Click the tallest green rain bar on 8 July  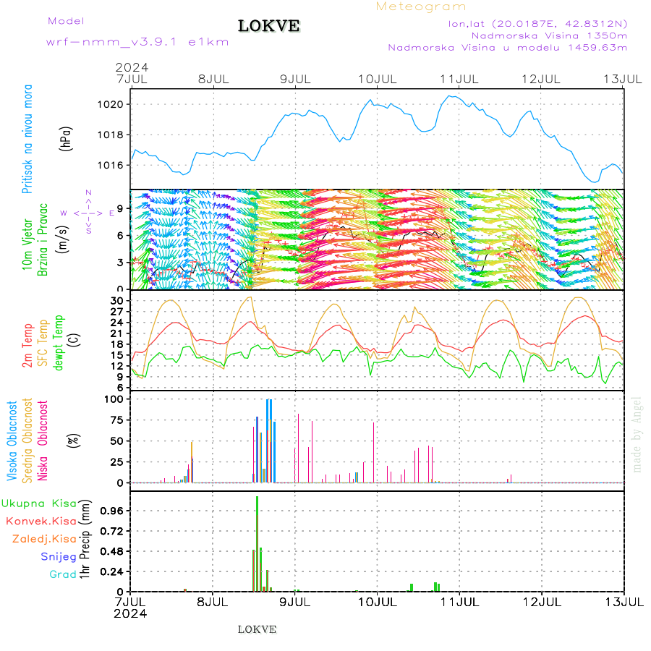[x=257, y=544]
